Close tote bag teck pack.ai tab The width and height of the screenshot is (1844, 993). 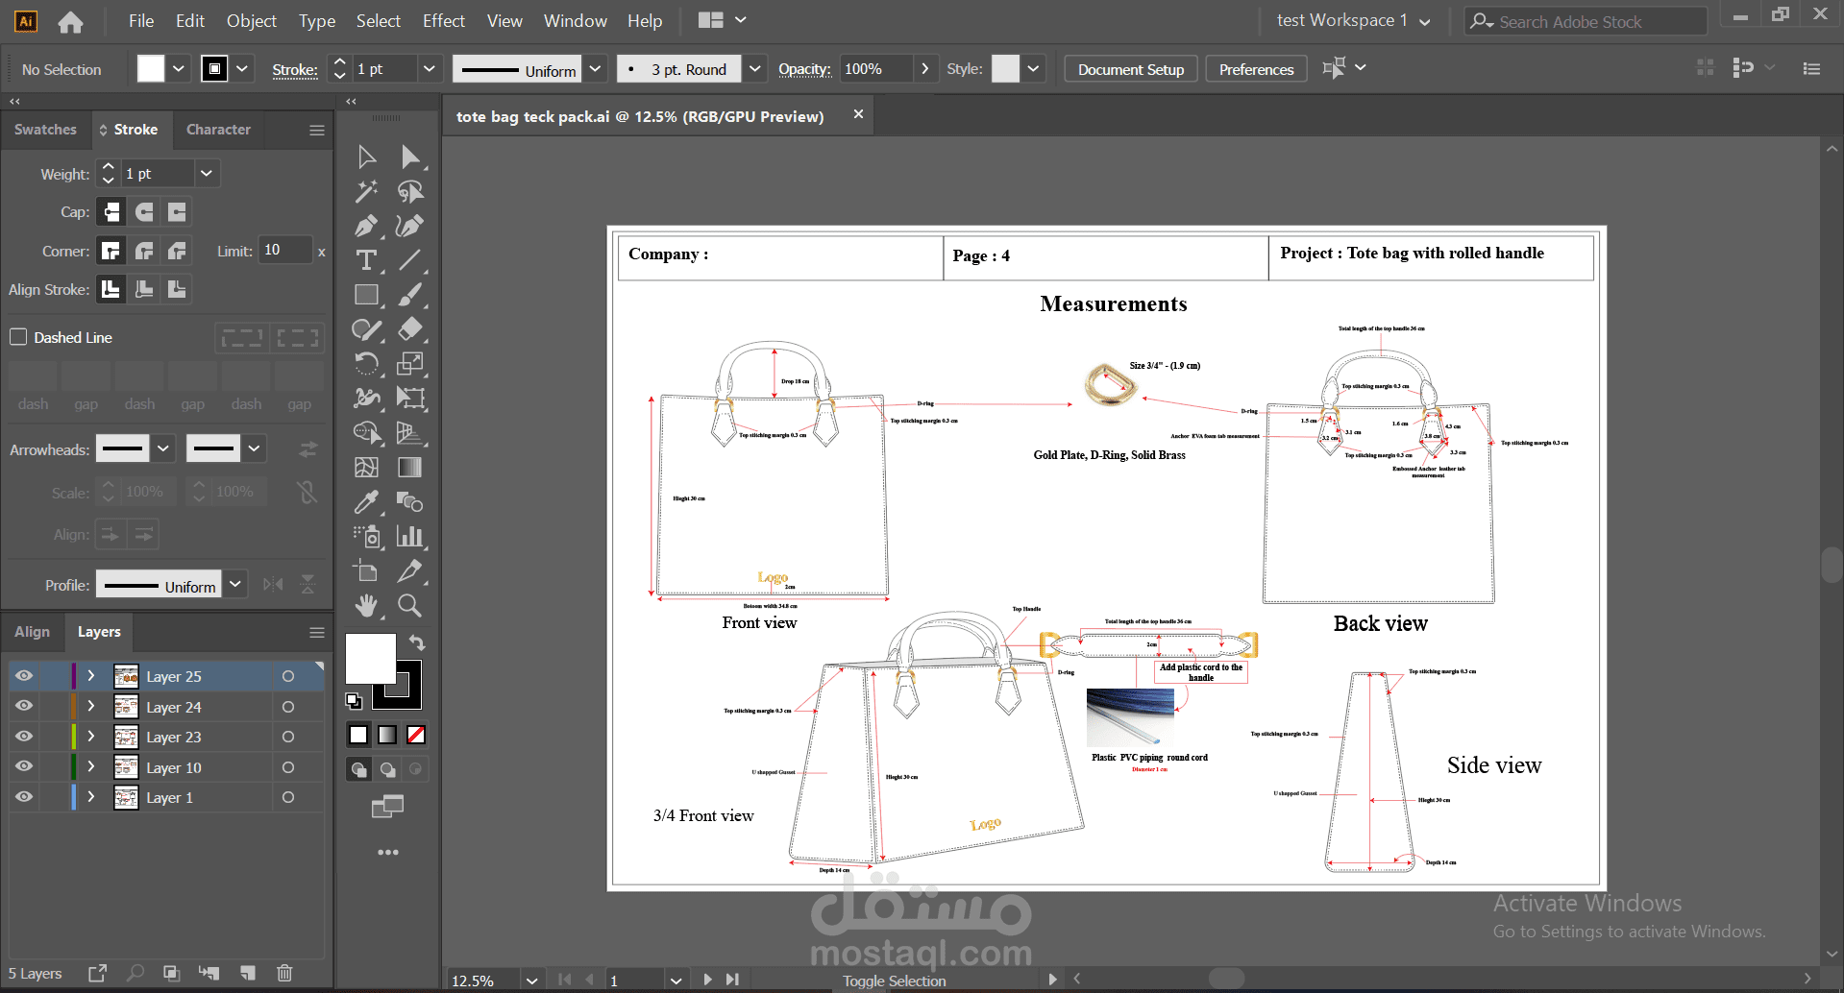[858, 114]
